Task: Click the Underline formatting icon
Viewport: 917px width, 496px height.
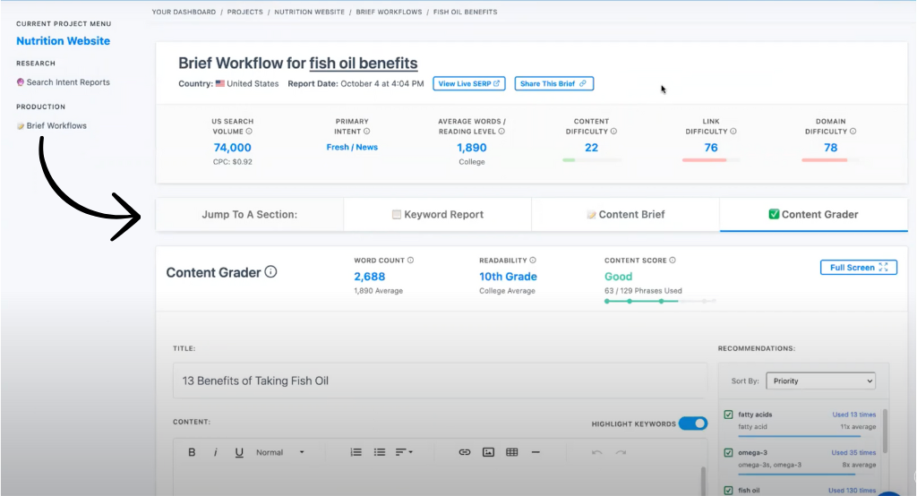Action: [239, 452]
